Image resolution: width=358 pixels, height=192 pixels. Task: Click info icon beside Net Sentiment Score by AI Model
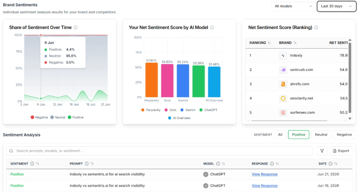pos(212,27)
